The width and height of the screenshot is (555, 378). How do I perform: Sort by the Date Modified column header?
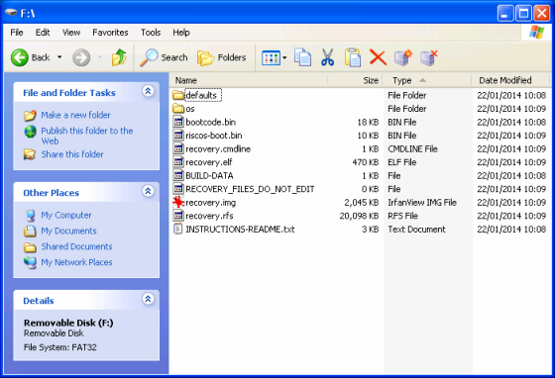(510, 80)
